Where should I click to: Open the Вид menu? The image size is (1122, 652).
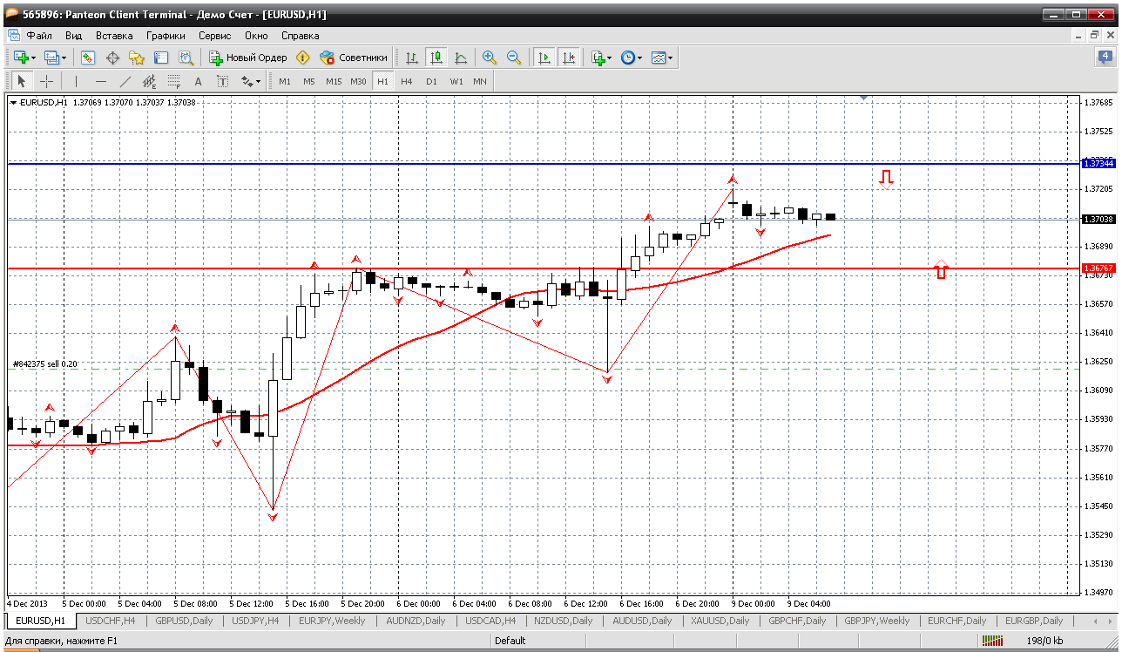[x=74, y=36]
